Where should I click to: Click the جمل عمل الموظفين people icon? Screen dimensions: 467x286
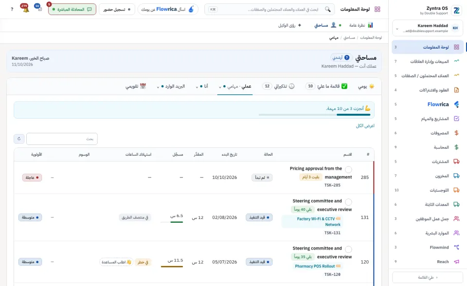[456, 219]
